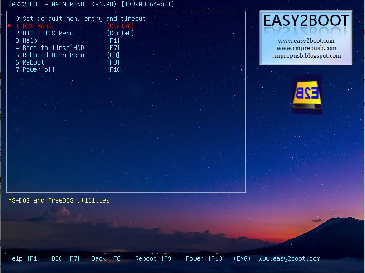Click the (v1.A8) version text
The height and width of the screenshot is (273, 365).
coord(104,4)
